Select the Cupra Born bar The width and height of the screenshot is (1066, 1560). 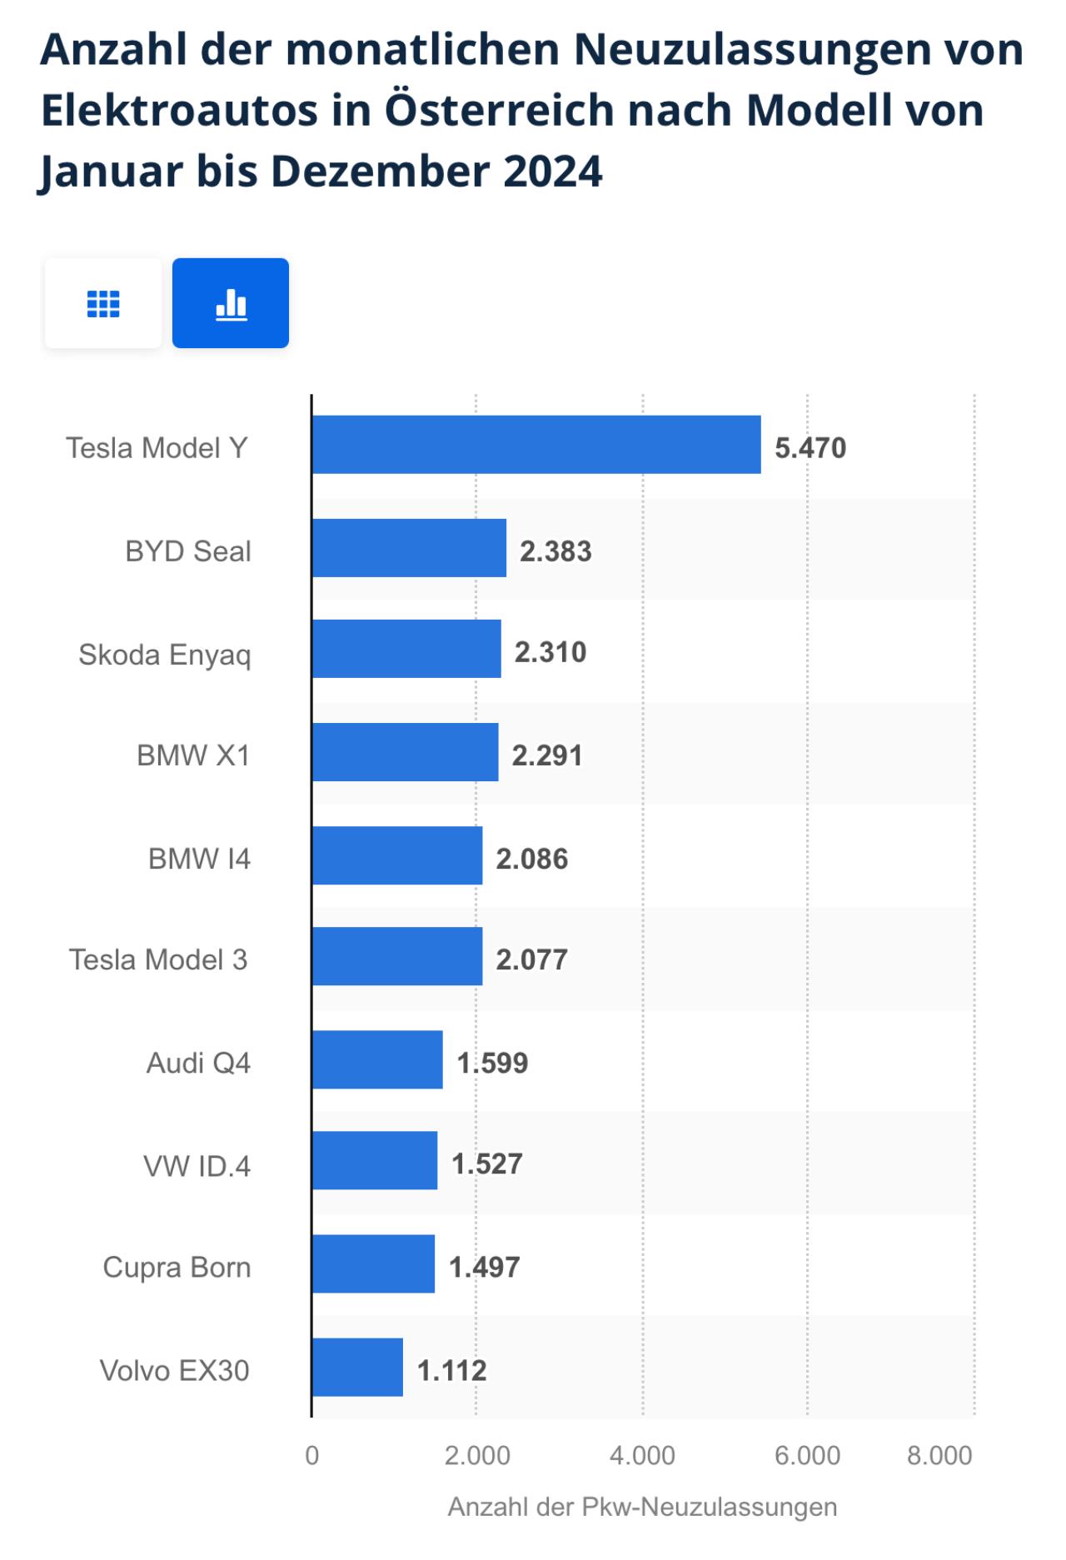[373, 1263]
